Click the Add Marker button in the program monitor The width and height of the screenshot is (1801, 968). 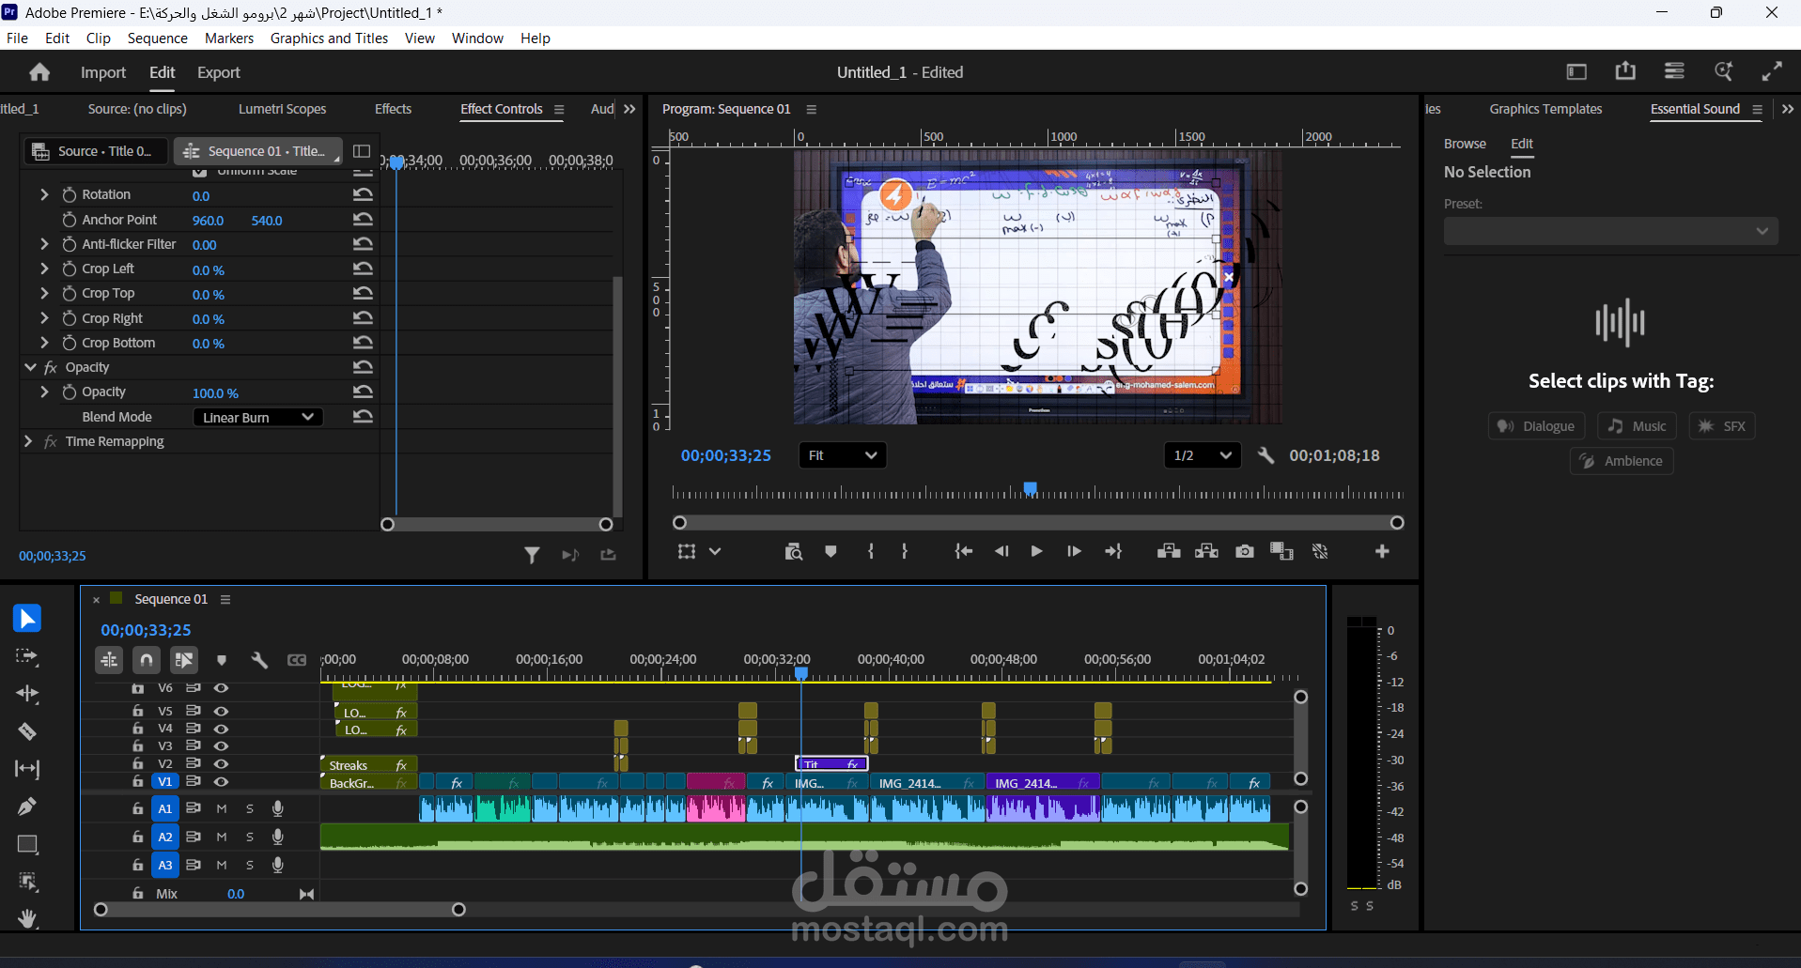point(831,551)
